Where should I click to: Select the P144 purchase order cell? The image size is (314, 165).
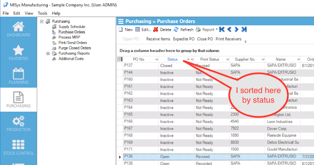[141, 72]
